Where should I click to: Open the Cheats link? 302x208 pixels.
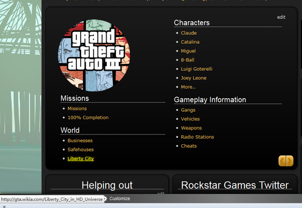[x=189, y=146]
